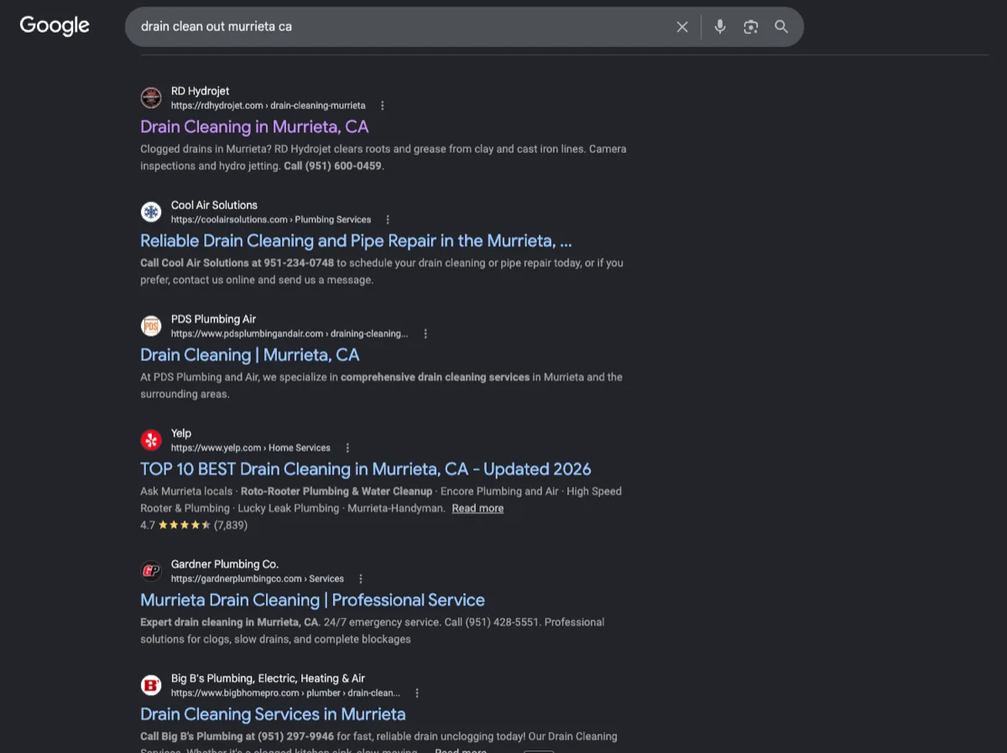1007x753 pixels.
Task: Start voice search with microphone icon
Action: point(720,27)
